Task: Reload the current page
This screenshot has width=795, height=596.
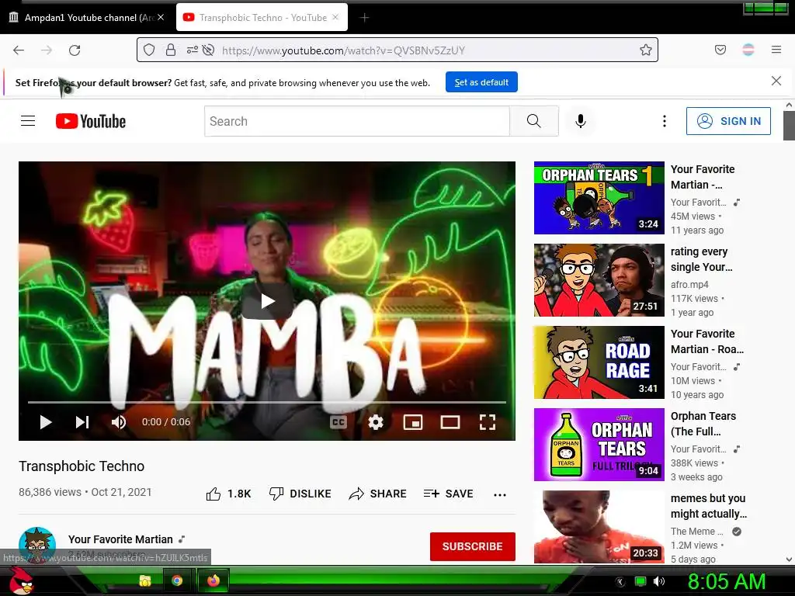Action: [75, 50]
